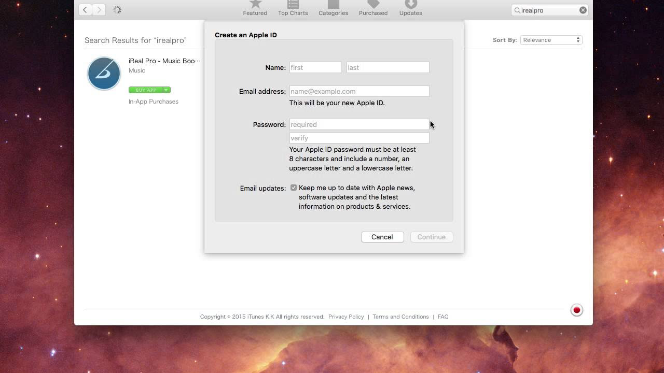This screenshot has height=373, width=664.
Task: Clear the irealpro search text
Action: click(x=583, y=10)
